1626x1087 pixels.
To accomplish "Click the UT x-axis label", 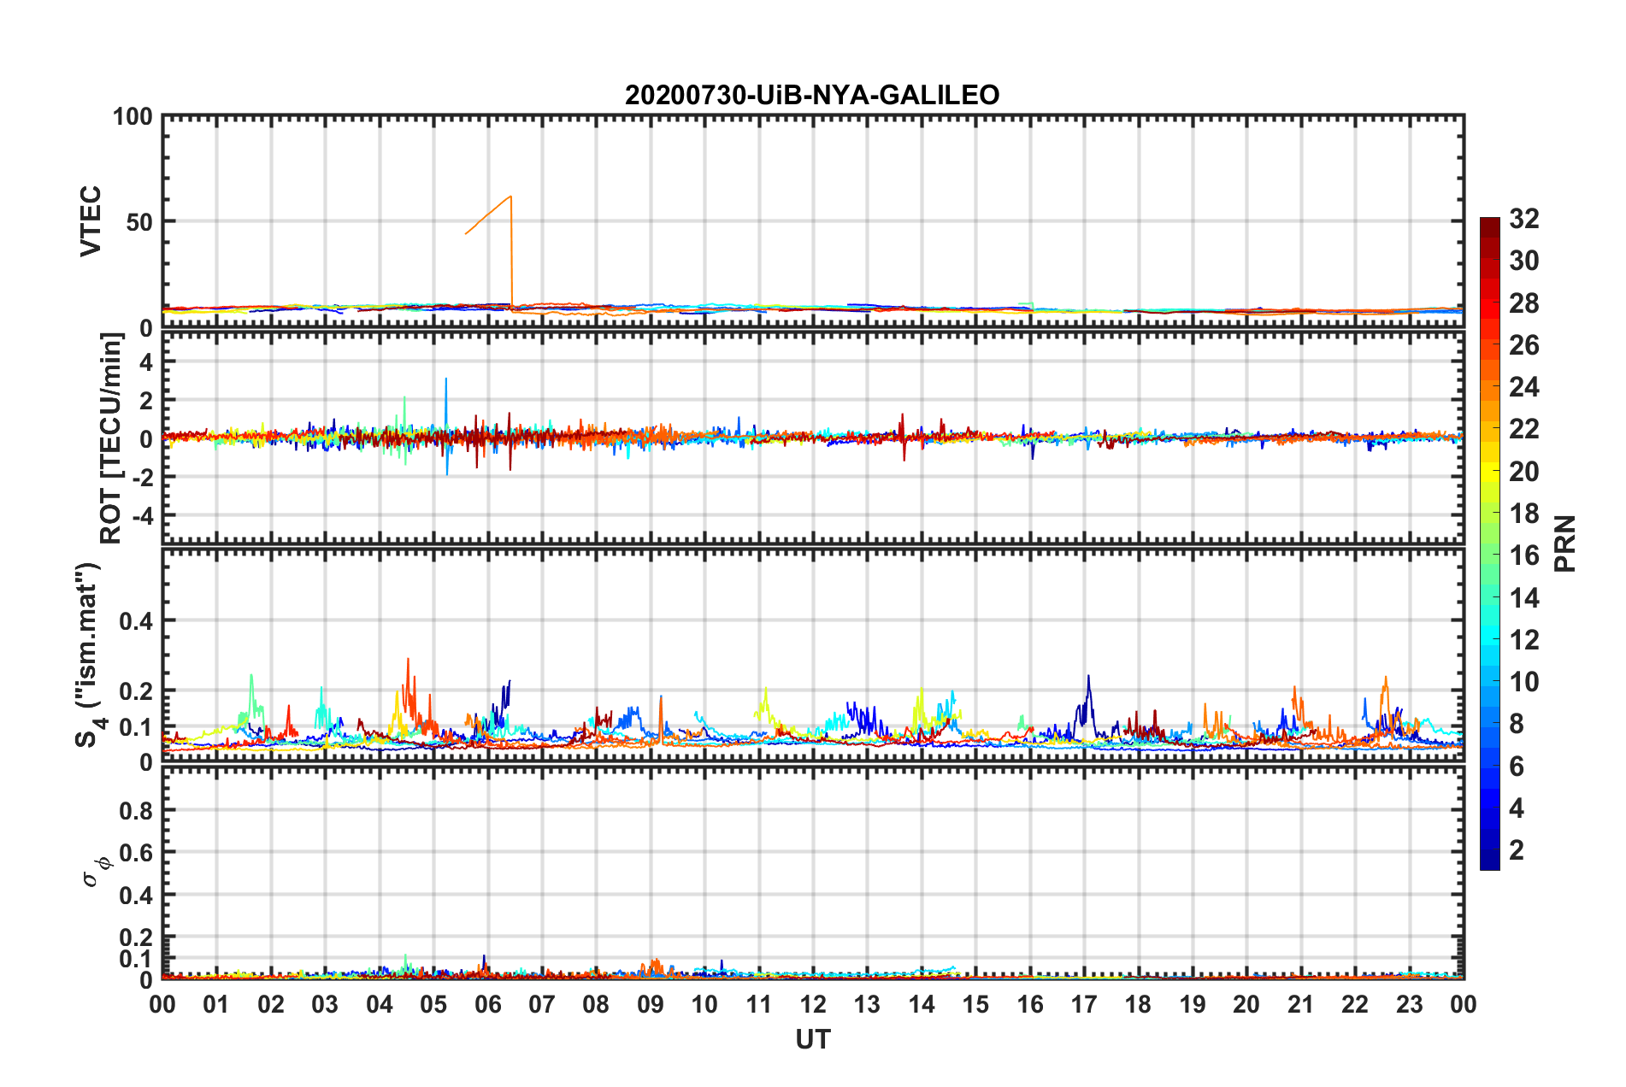I will pos(813,1039).
